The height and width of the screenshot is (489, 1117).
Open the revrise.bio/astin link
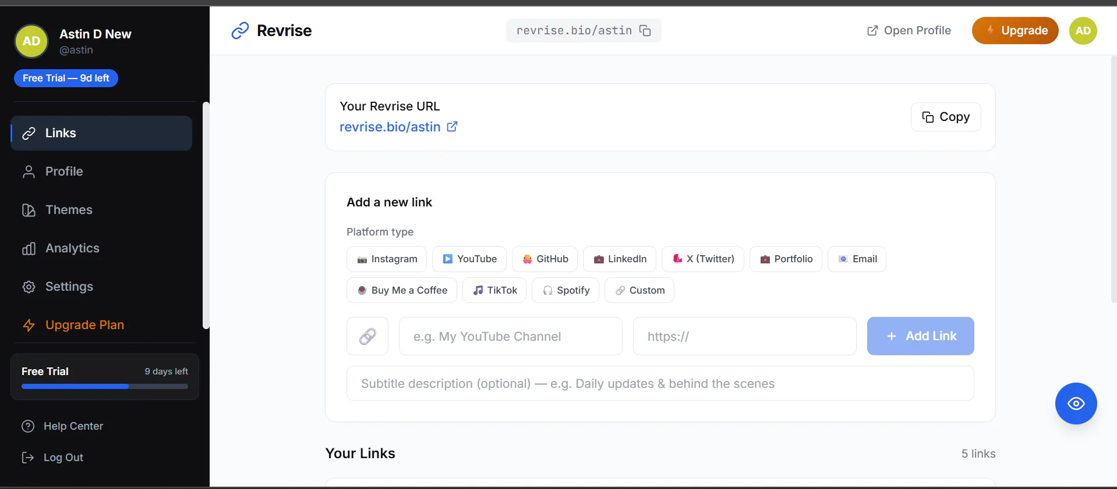point(390,127)
